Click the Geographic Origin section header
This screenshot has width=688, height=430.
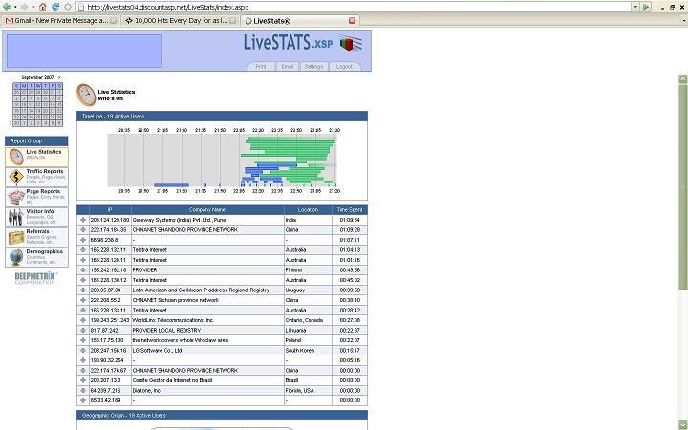pyautogui.click(x=222, y=415)
